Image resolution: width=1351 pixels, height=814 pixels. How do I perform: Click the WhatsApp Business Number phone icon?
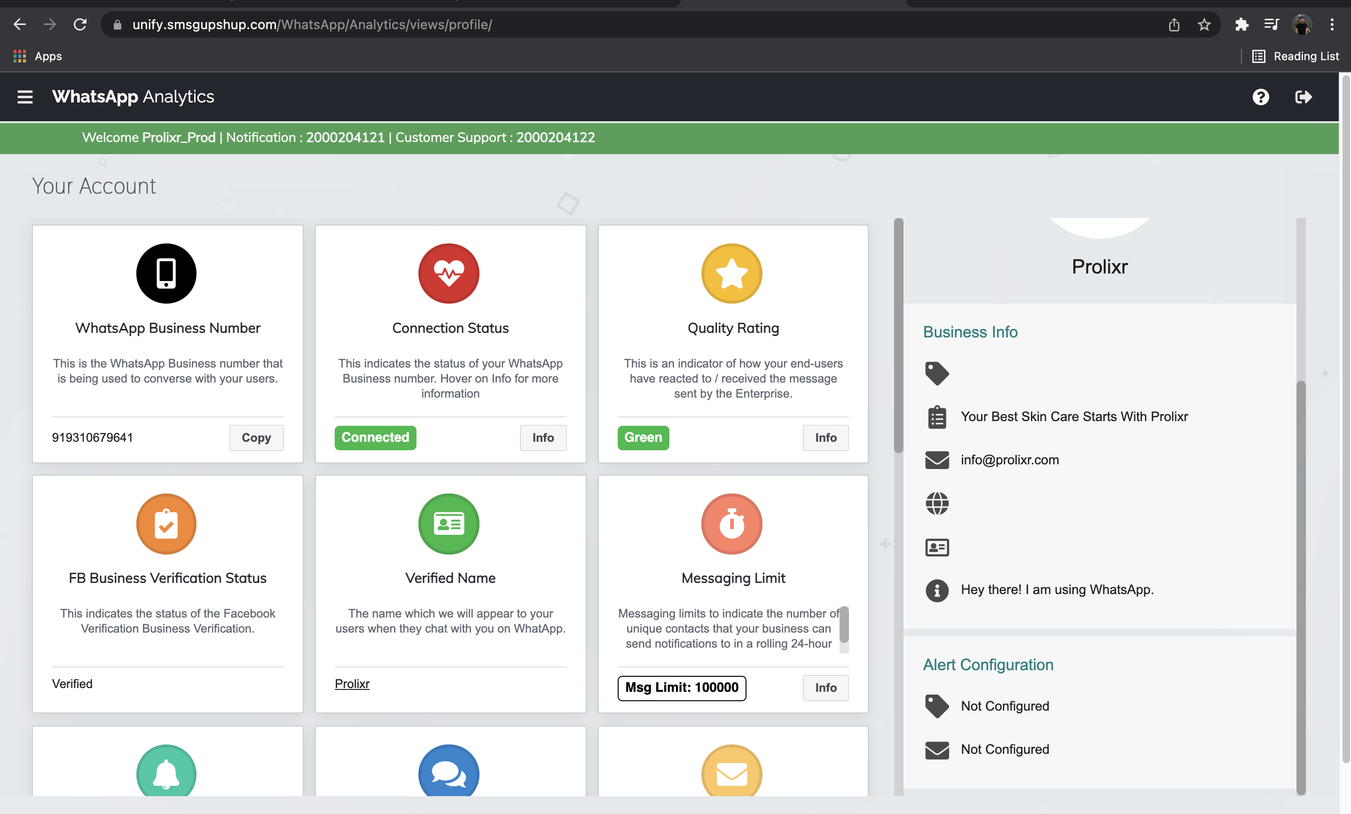point(166,273)
